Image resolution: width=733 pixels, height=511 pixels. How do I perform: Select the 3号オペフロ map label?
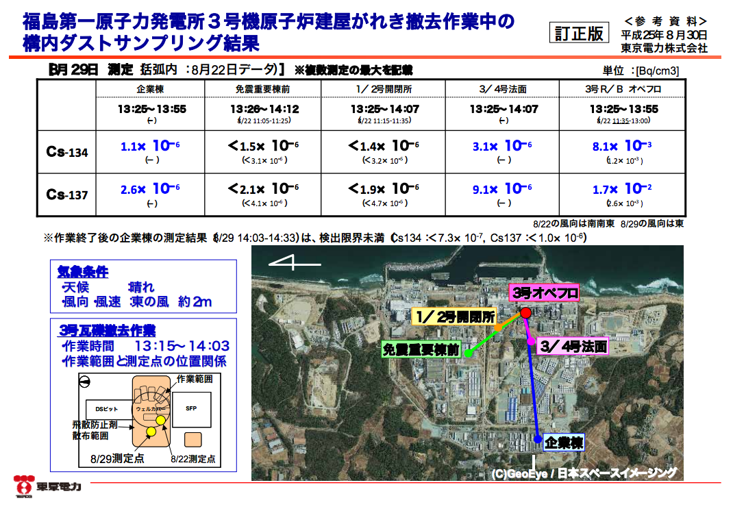tap(545, 293)
